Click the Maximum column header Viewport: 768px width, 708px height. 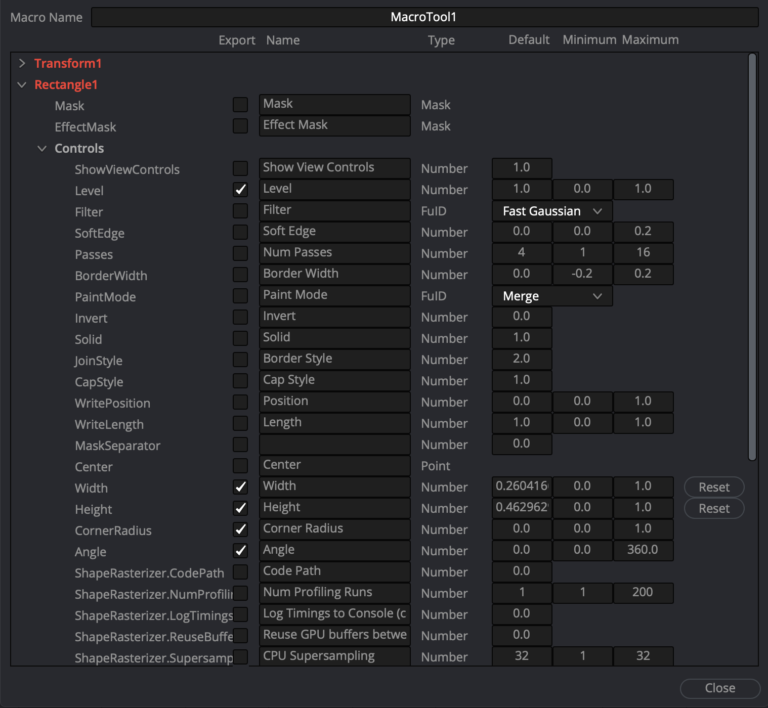coord(650,39)
